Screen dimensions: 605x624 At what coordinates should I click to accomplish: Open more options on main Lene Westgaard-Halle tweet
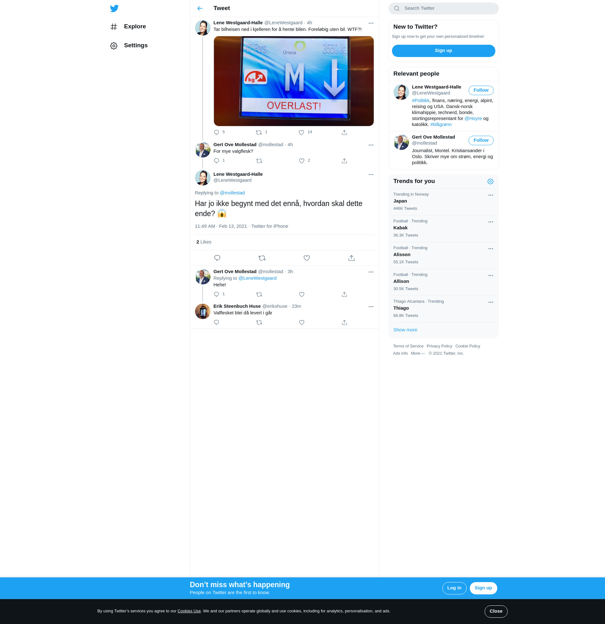(x=371, y=175)
